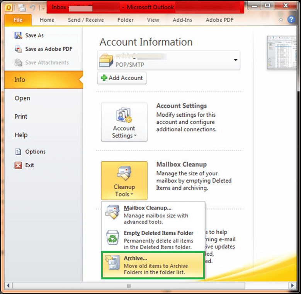The height and width of the screenshot is (294, 301).
Task: Click the account folder icon in selector
Action: coord(106,60)
